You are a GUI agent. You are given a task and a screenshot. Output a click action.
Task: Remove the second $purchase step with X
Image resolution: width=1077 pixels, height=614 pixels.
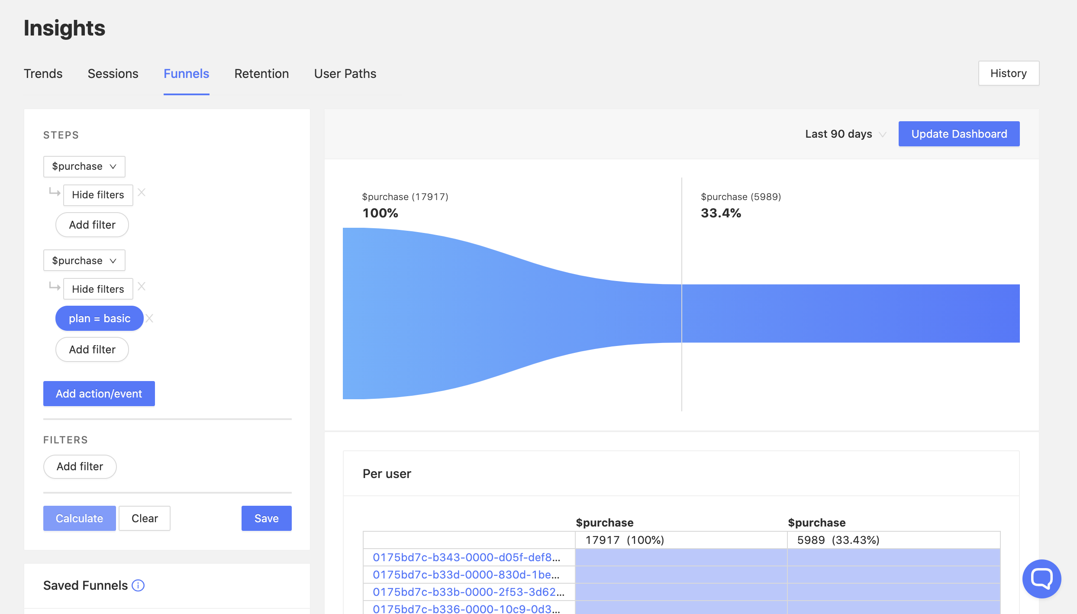pyautogui.click(x=142, y=287)
